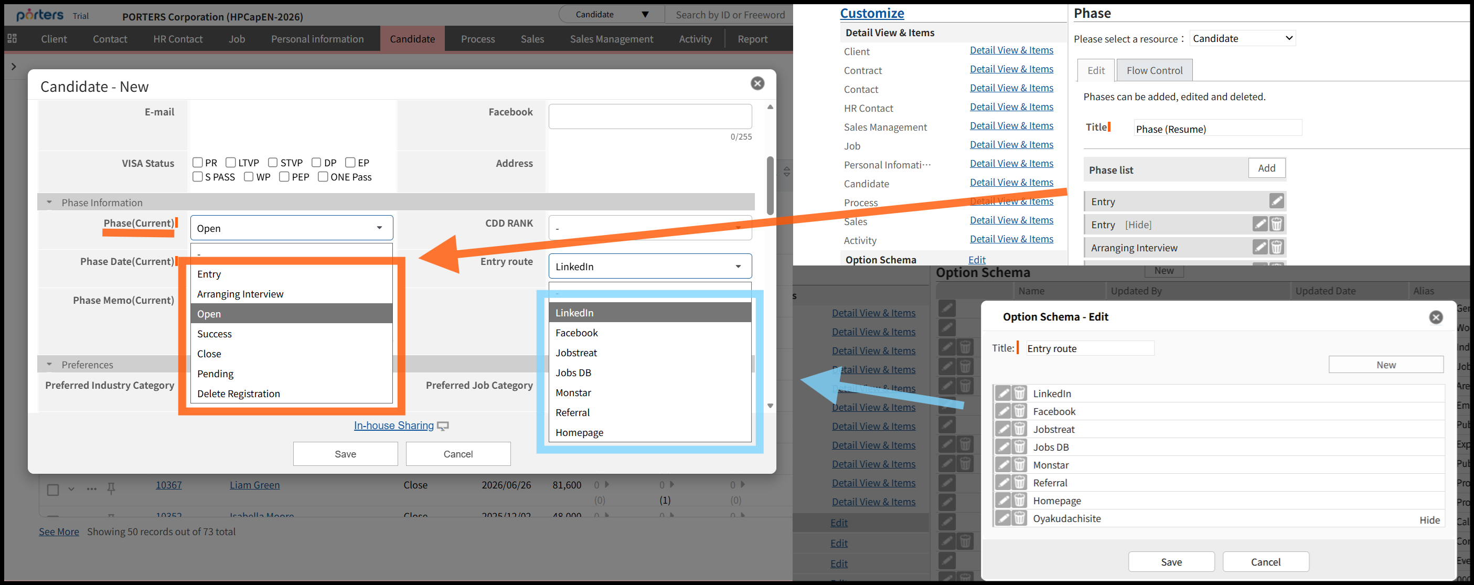Viewport: 1474px width, 585px height.
Task: Click the trash icon beside Facebook option
Action: click(x=1019, y=411)
